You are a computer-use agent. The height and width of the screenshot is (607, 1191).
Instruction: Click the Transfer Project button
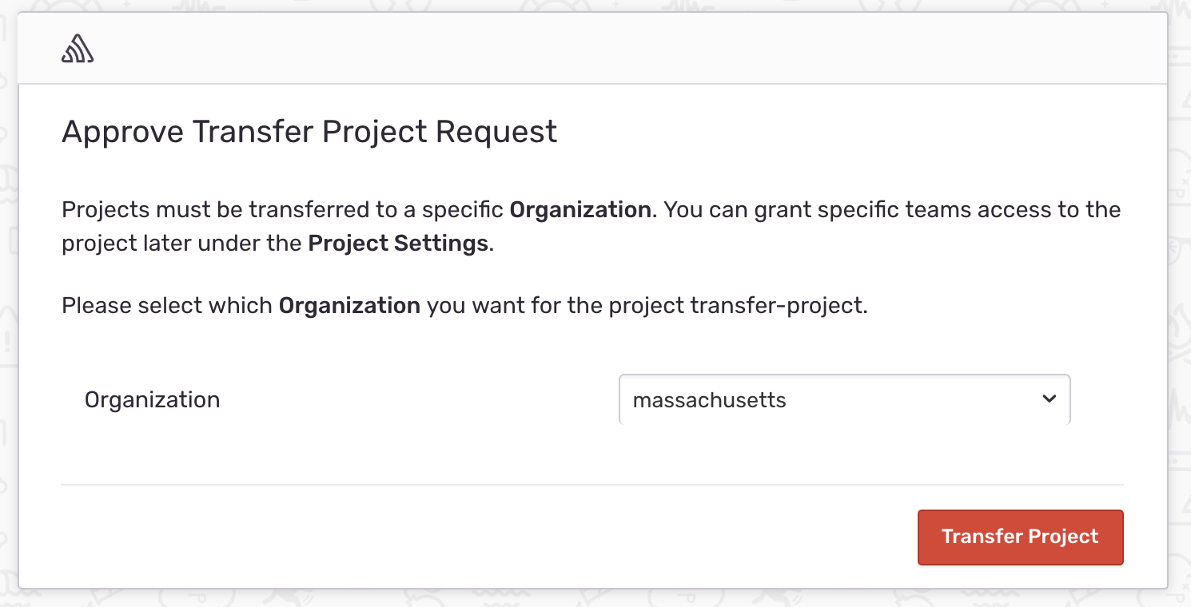click(x=1020, y=537)
